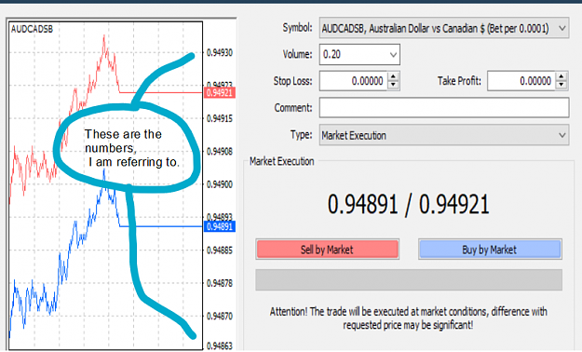Image resolution: width=582 pixels, height=352 pixels.
Task: Click the blue 0.94891 bid price label
Action: (220, 226)
